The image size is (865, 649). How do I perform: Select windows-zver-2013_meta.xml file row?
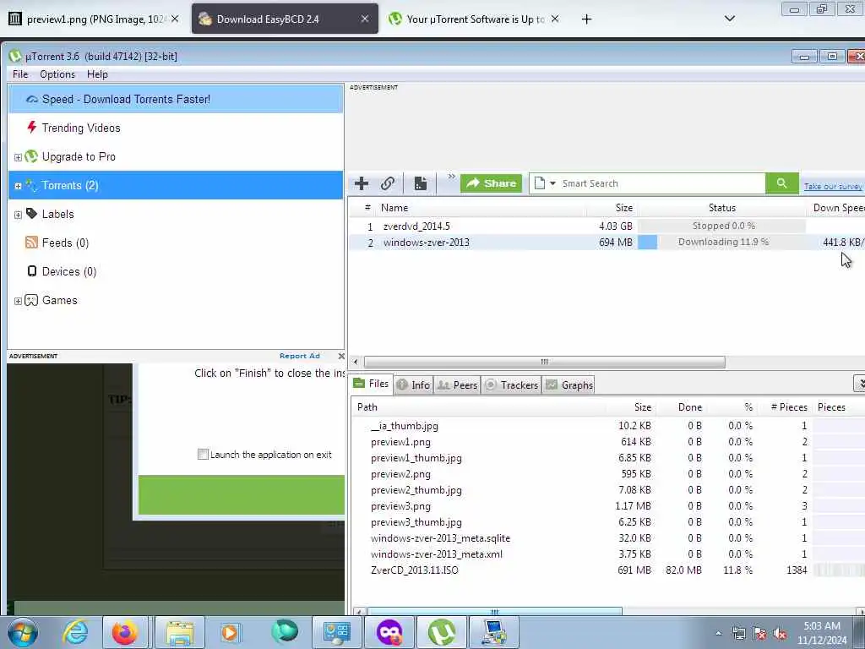click(x=607, y=554)
